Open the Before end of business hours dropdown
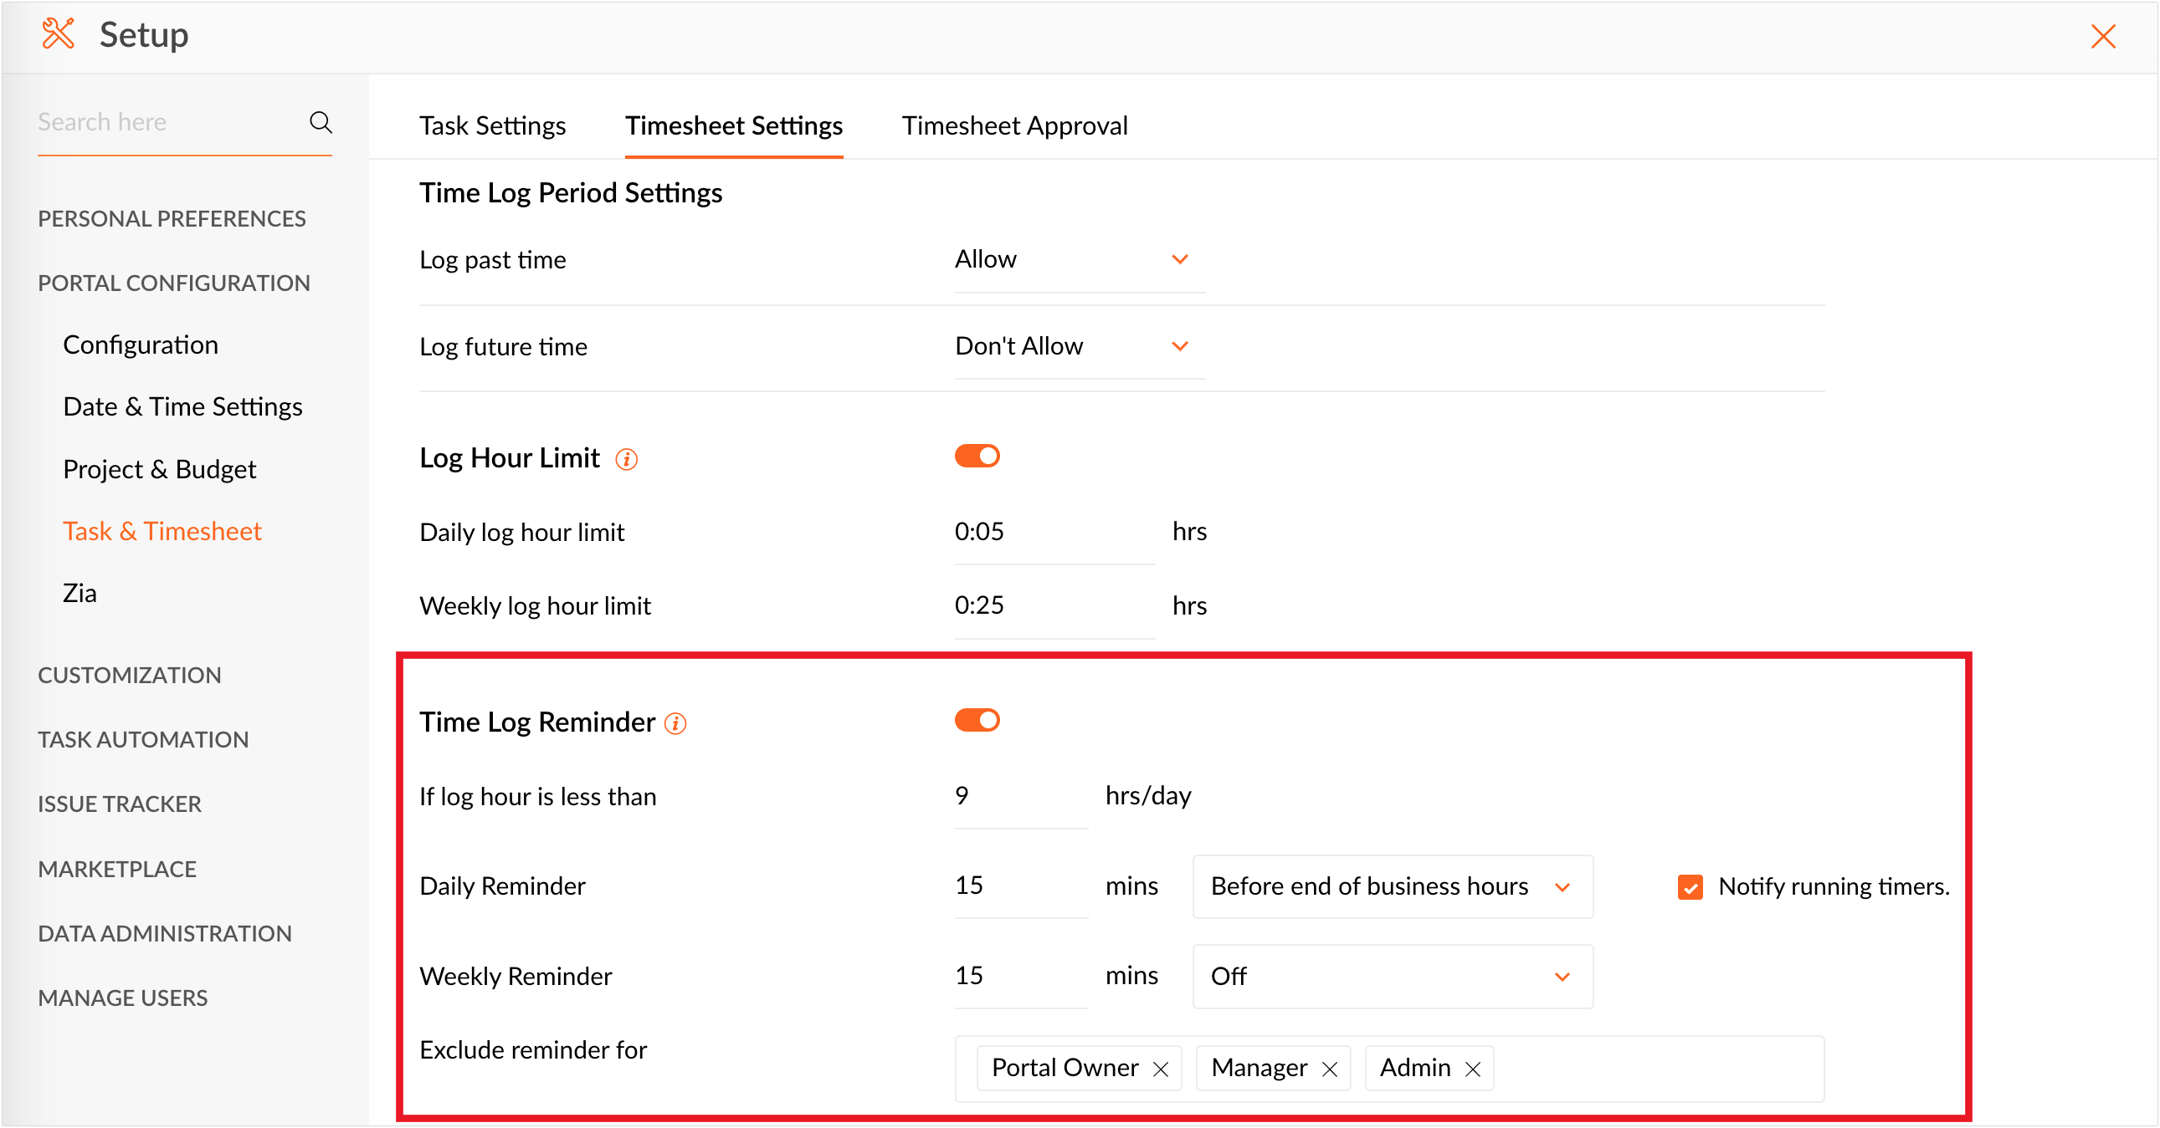 point(1392,886)
